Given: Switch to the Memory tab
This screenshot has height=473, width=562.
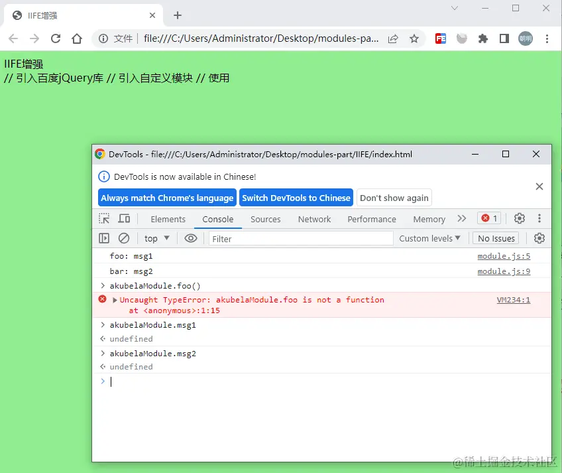Looking at the screenshot, I should [429, 220].
